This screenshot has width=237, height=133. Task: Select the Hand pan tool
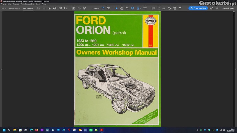tap(122, 8)
